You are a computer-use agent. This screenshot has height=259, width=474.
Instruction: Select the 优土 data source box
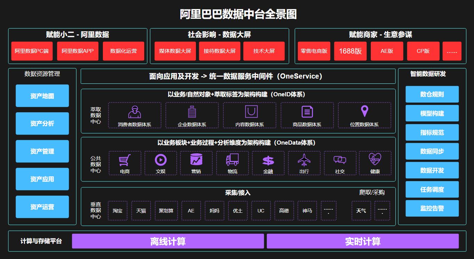[238, 211]
